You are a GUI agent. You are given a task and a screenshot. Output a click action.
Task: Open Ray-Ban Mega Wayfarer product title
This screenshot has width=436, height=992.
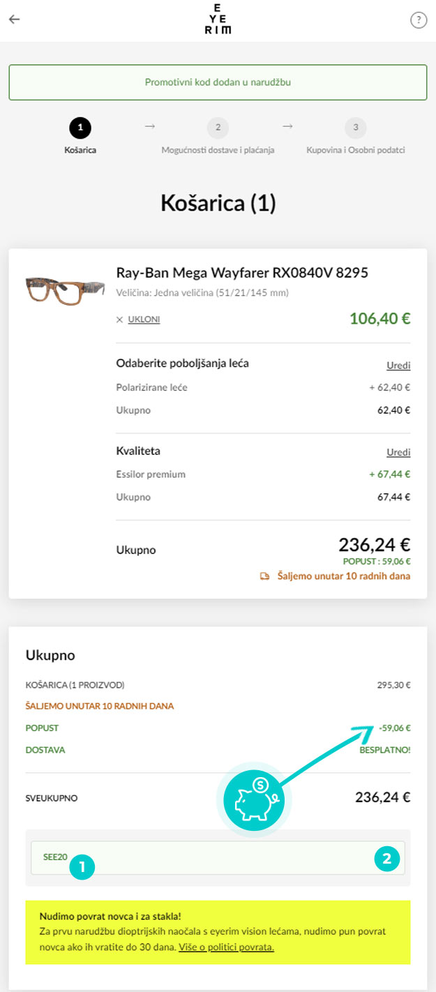(x=242, y=273)
